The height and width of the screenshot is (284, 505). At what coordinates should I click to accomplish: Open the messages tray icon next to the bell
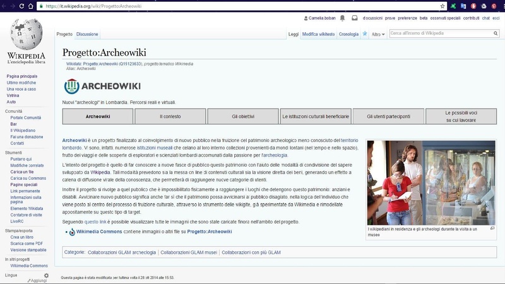tap(354, 18)
